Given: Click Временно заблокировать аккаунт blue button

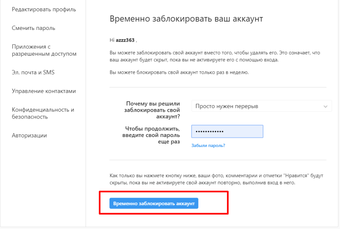Looking at the screenshot, I should coord(154,203).
